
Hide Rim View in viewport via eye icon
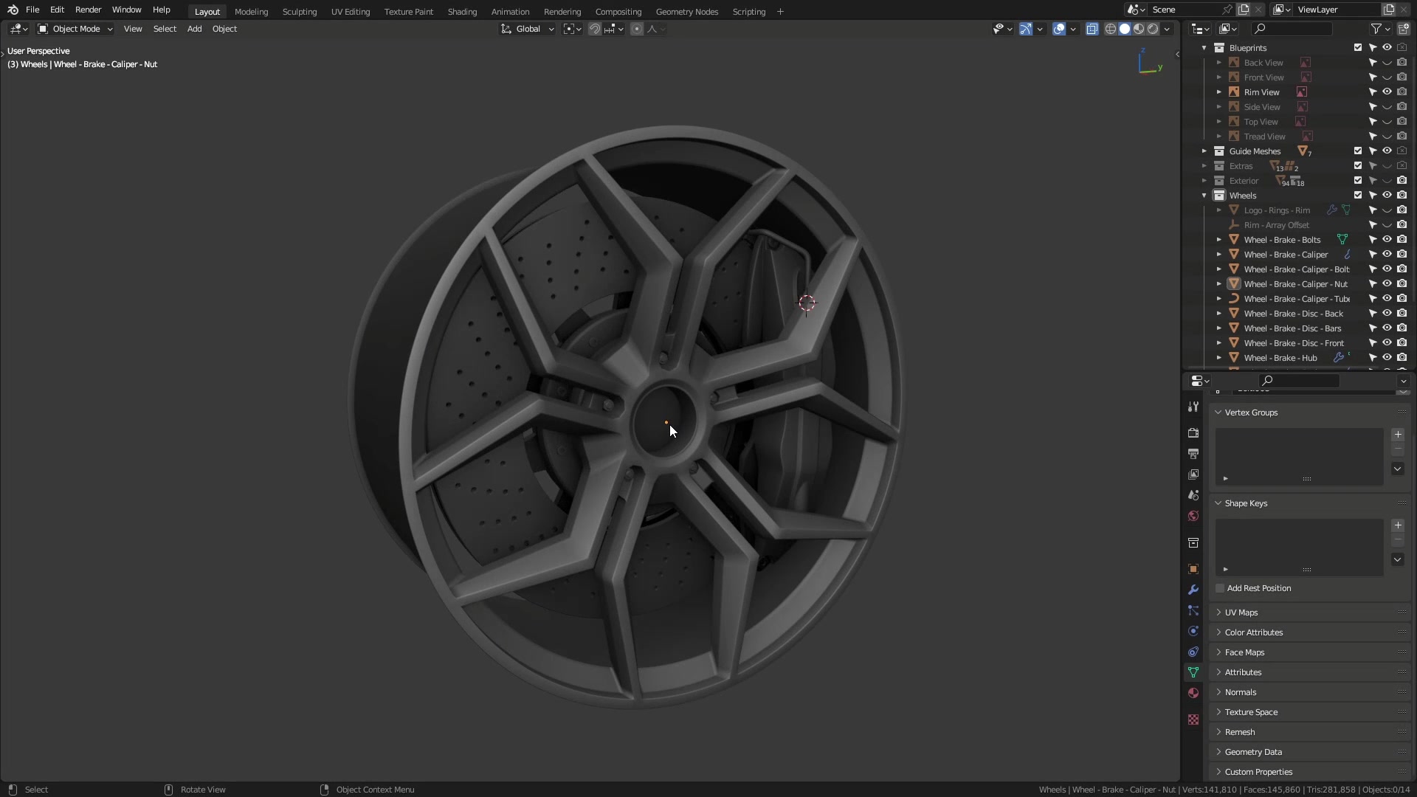tap(1387, 92)
